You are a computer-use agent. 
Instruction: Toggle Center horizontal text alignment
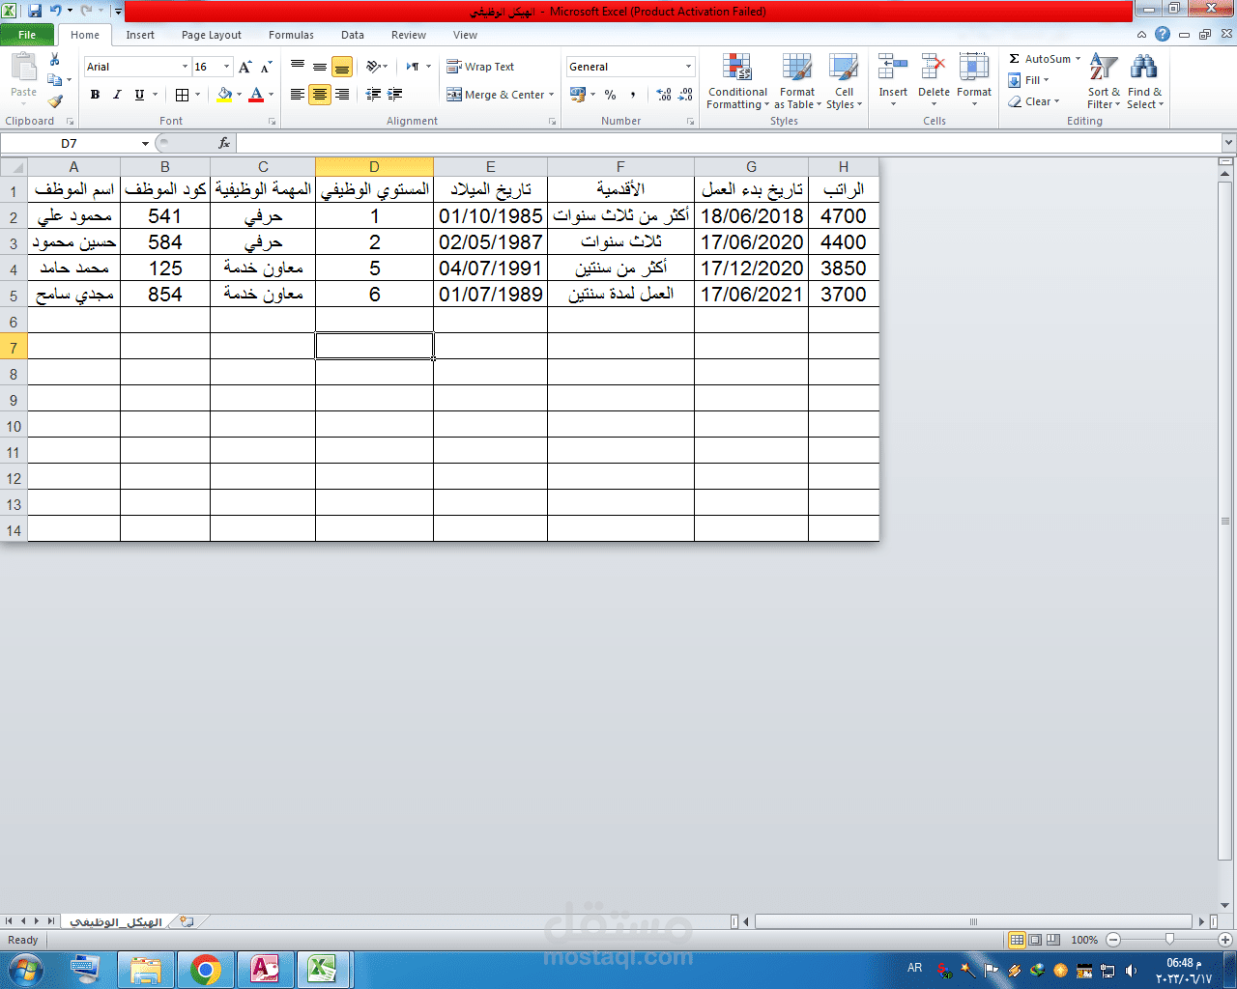click(320, 95)
